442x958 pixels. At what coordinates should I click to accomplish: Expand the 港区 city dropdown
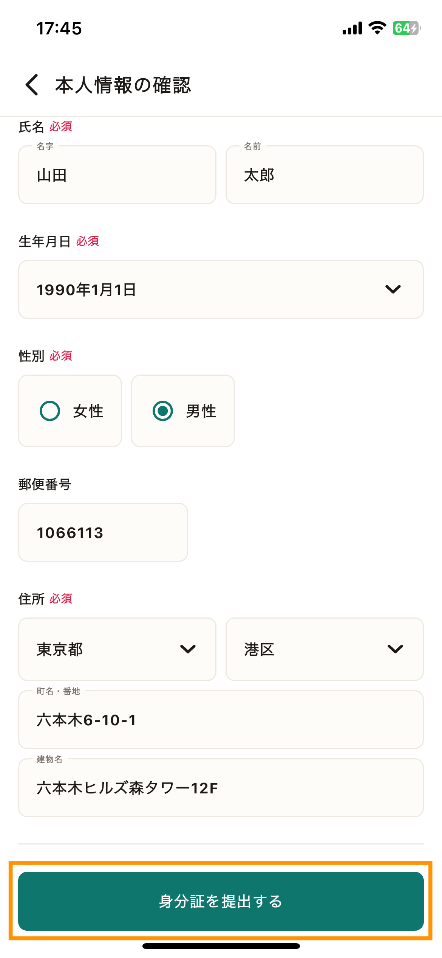325,649
